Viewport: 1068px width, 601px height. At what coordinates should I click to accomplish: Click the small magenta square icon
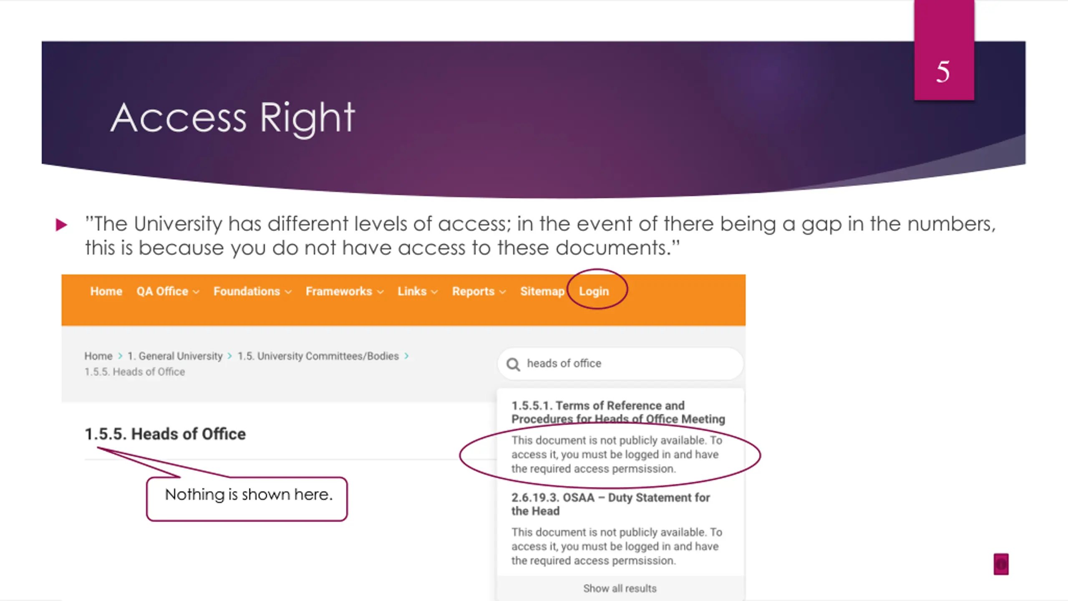1001,564
